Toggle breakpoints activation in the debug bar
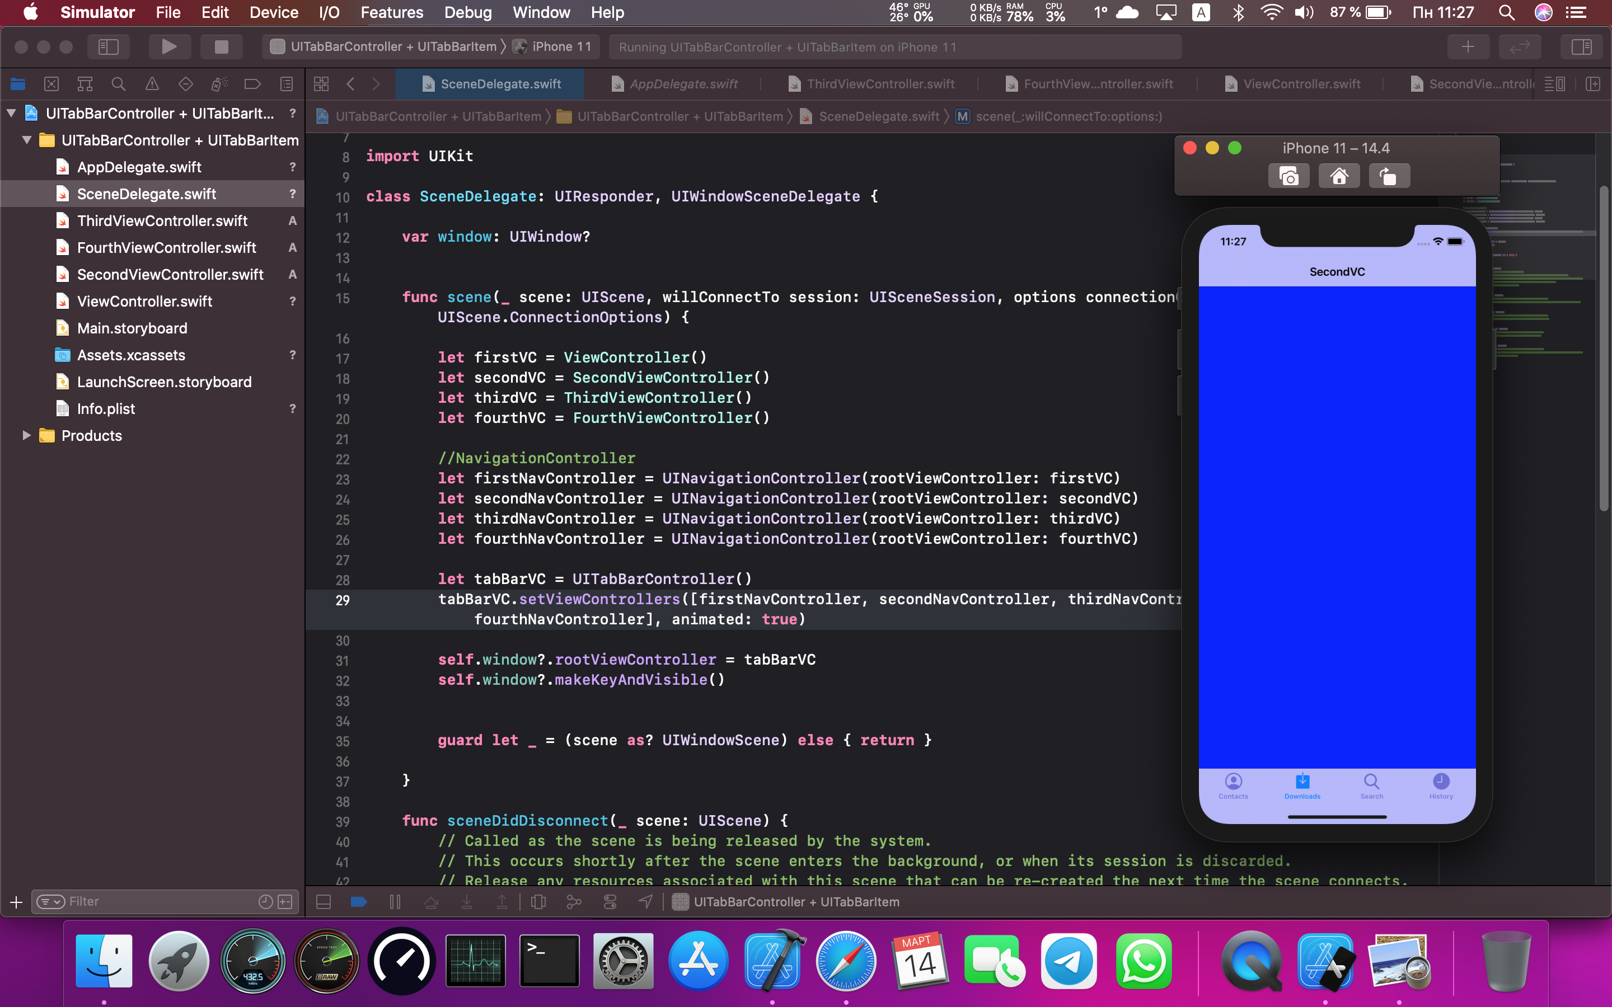The height and width of the screenshot is (1007, 1612). point(358,902)
